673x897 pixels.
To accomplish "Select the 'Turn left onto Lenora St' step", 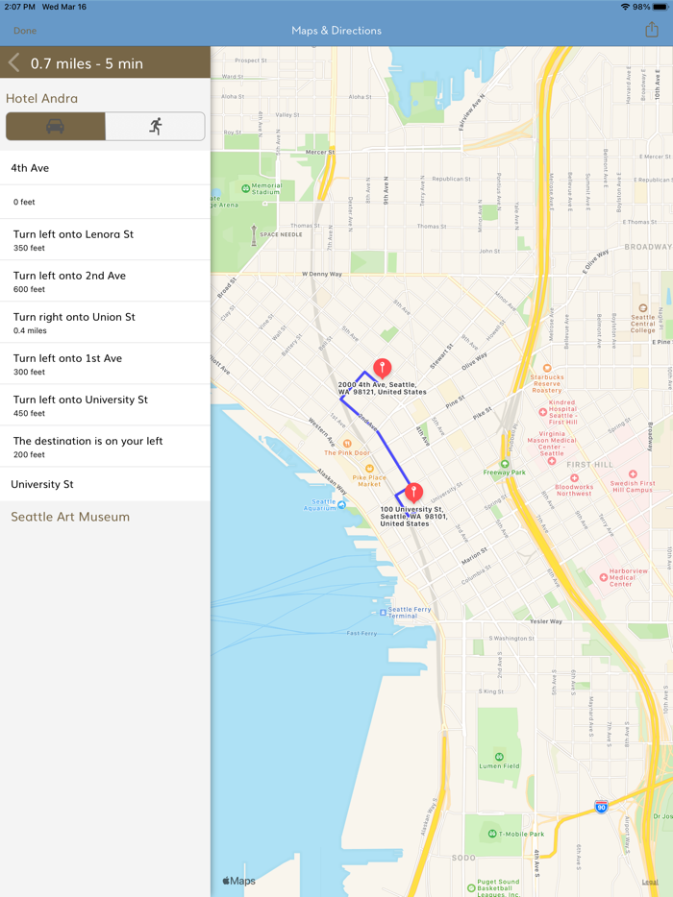I will coord(106,240).
